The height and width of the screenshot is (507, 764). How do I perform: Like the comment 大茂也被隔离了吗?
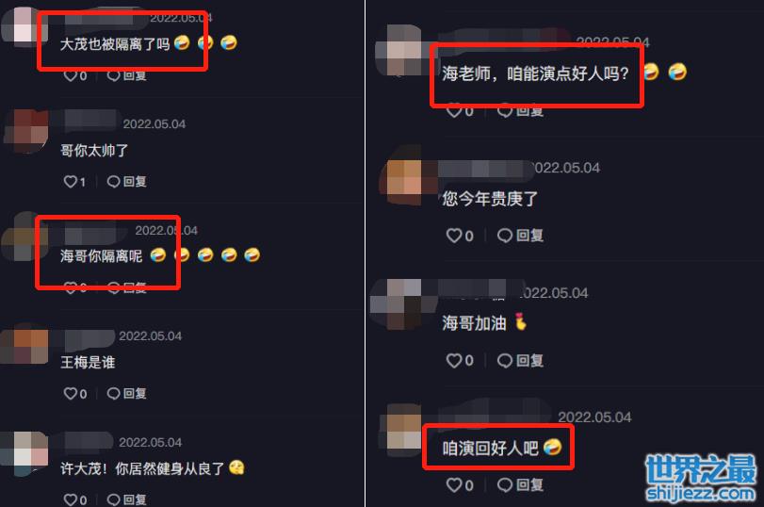[x=75, y=75]
